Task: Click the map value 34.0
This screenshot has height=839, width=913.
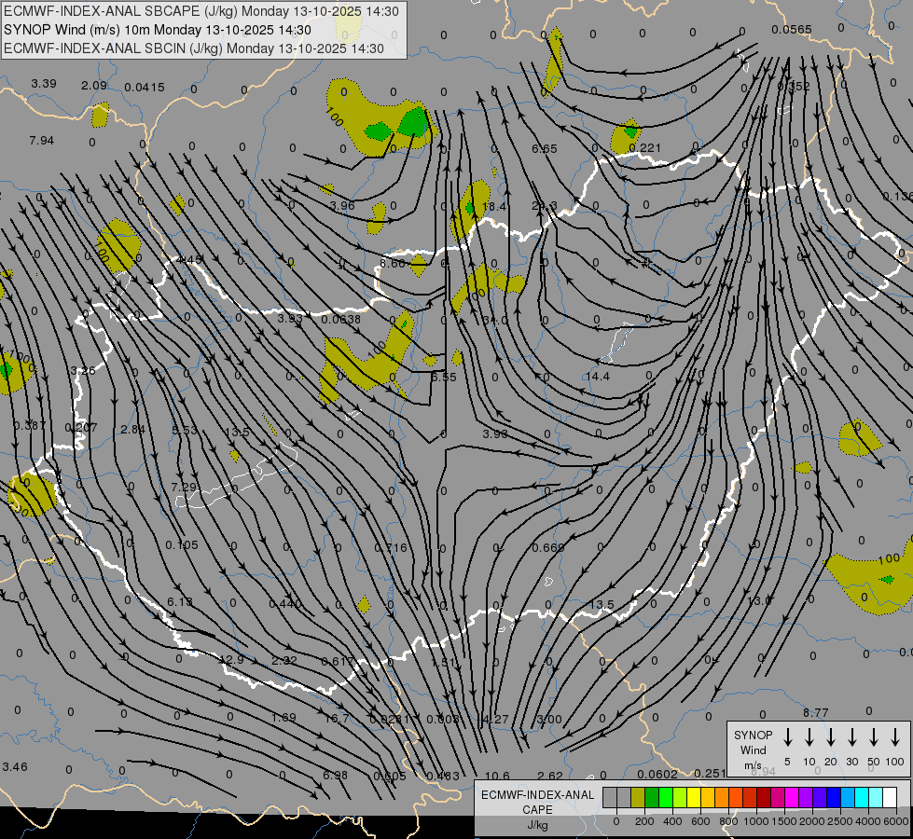Action: 495,321
